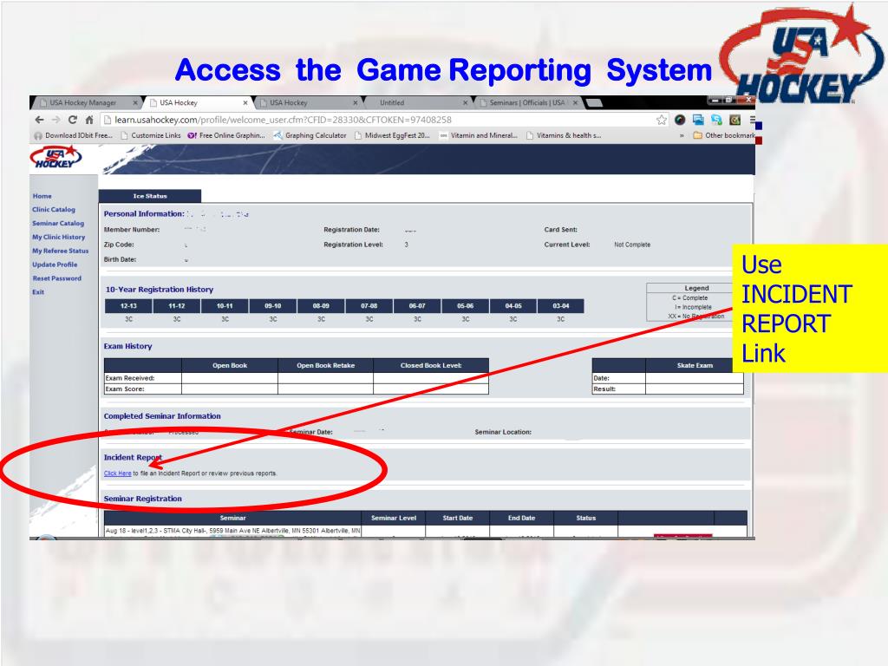The height and width of the screenshot is (666, 888).
Task: Click the Open Book Retake column header
Action: [x=326, y=365]
